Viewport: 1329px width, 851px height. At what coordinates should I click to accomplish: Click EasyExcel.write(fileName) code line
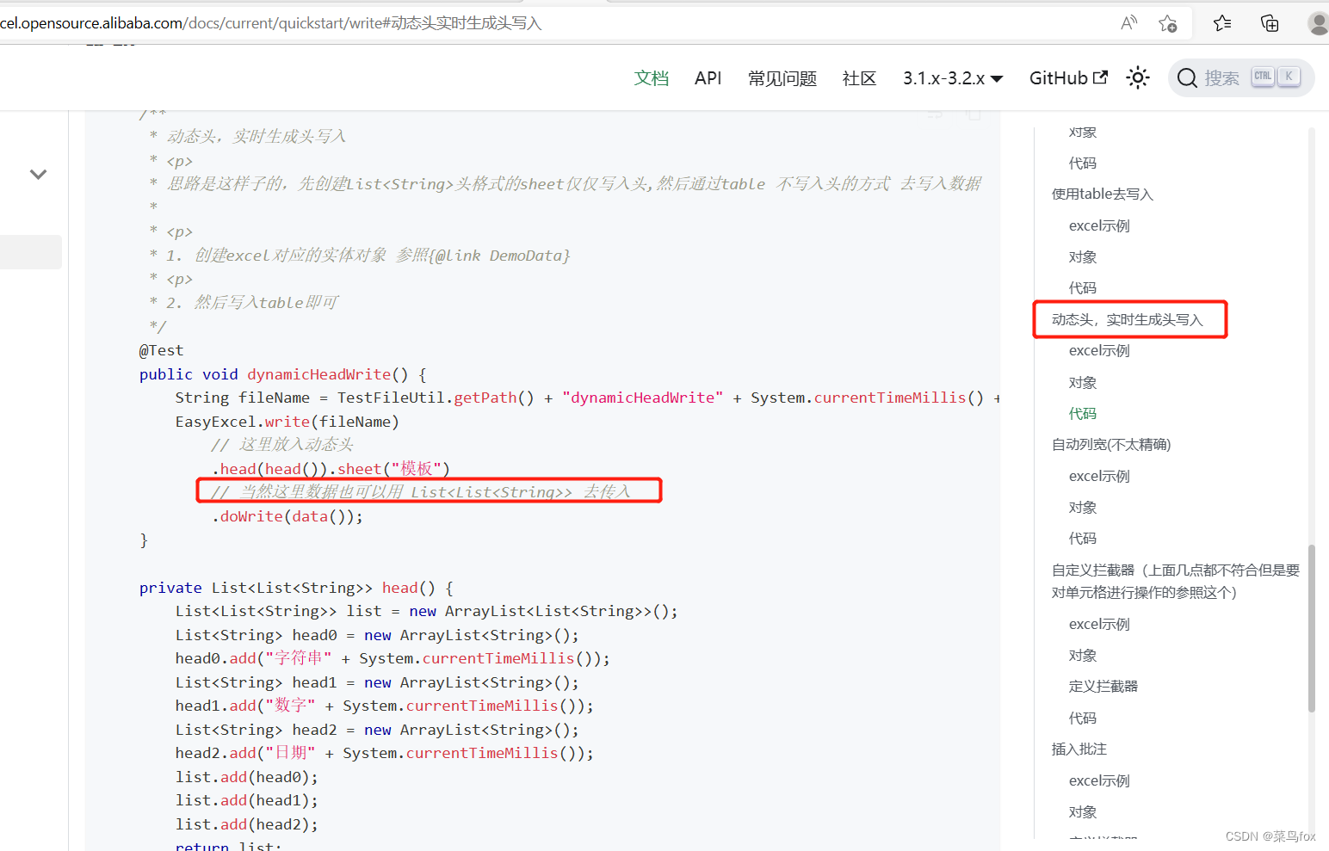(287, 422)
